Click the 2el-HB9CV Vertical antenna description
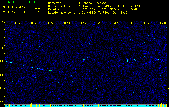The width and height of the screenshot is (169, 107). (105, 13)
